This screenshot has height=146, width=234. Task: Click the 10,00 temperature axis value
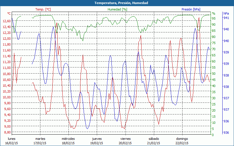point(6,97)
